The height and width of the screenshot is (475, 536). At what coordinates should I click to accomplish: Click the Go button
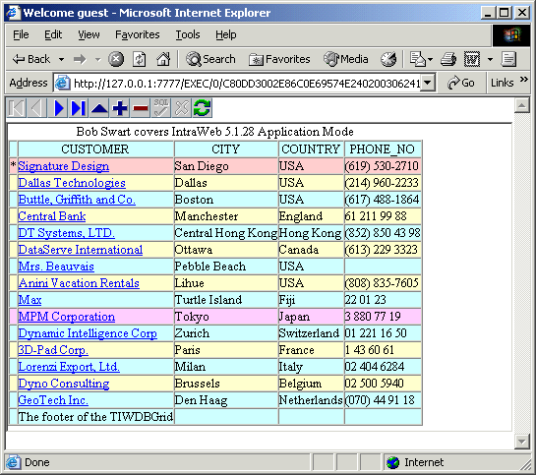[461, 83]
